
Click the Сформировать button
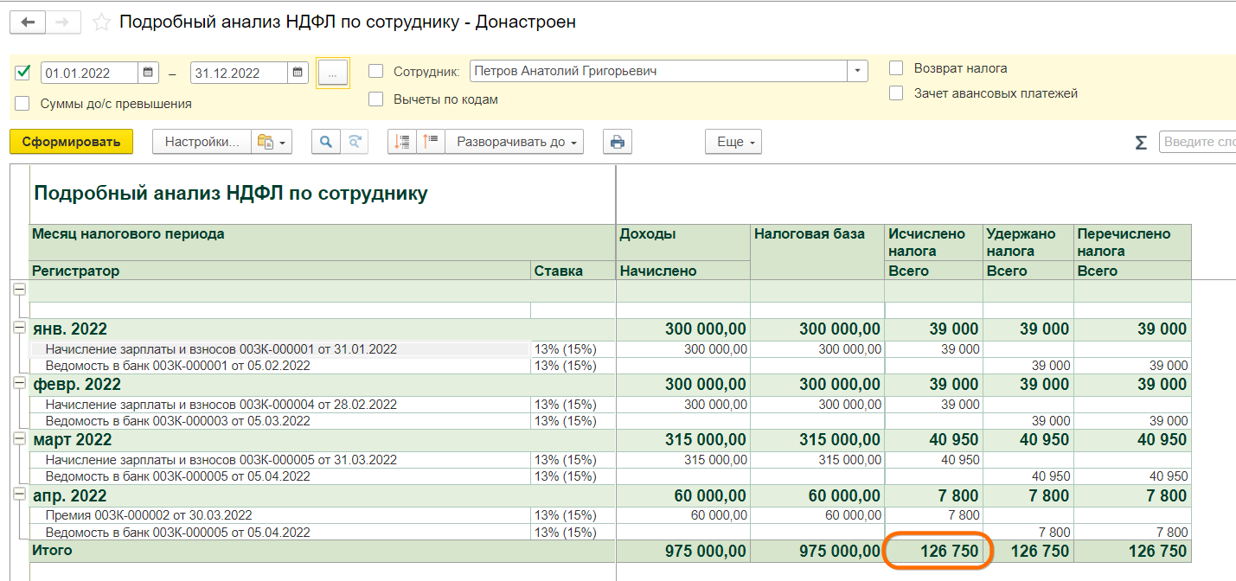point(71,142)
